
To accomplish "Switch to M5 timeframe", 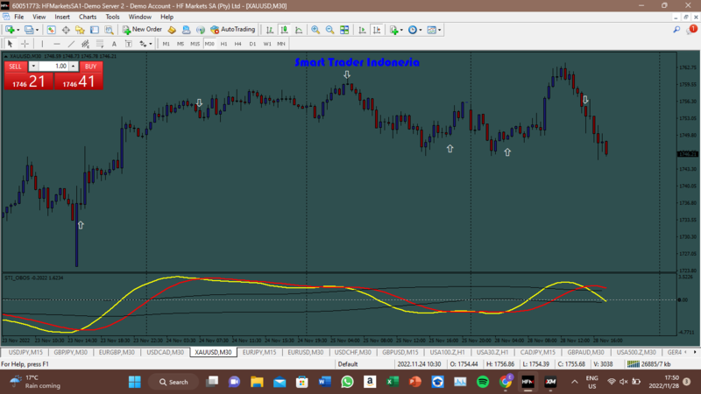I will (x=181, y=44).
